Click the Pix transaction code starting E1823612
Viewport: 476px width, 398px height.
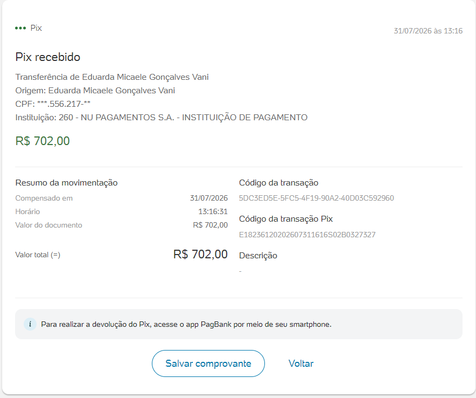coord(307,235)
